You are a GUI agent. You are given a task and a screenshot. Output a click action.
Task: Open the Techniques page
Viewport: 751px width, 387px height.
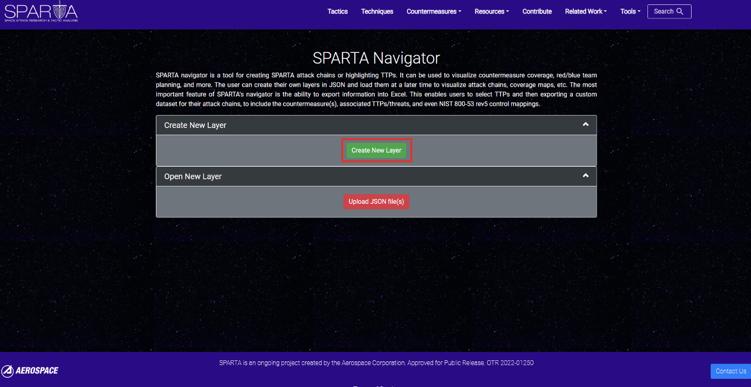[377, 11]
